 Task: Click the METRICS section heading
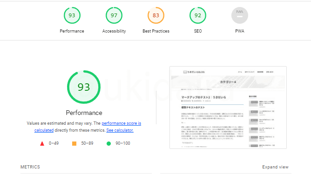pos(30,167)
